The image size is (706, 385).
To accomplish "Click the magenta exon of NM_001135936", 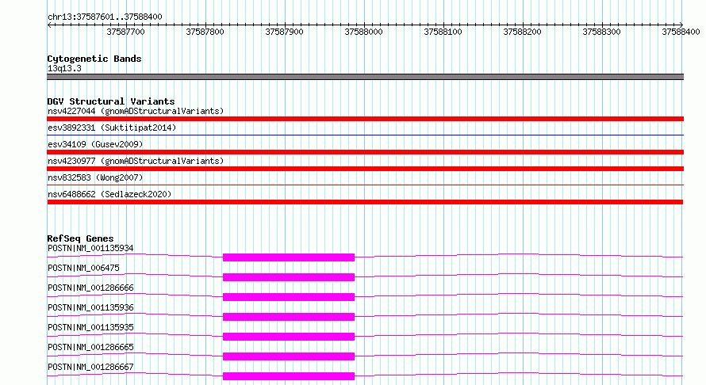I will pyautogui.click(x=289, y=317).
